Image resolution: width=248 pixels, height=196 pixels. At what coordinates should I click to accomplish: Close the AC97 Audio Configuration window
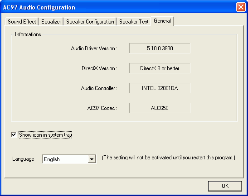click(241, 7)
